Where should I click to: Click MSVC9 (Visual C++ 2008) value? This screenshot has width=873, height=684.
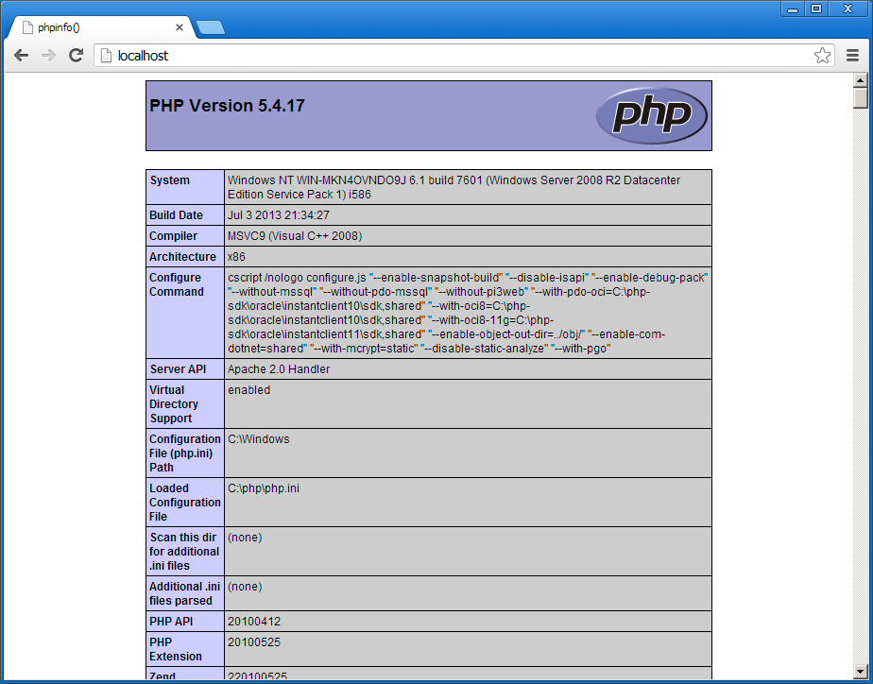(295, 236)
